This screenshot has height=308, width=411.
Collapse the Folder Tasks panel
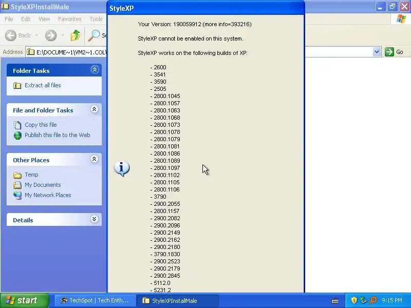[x=95, y=70]
